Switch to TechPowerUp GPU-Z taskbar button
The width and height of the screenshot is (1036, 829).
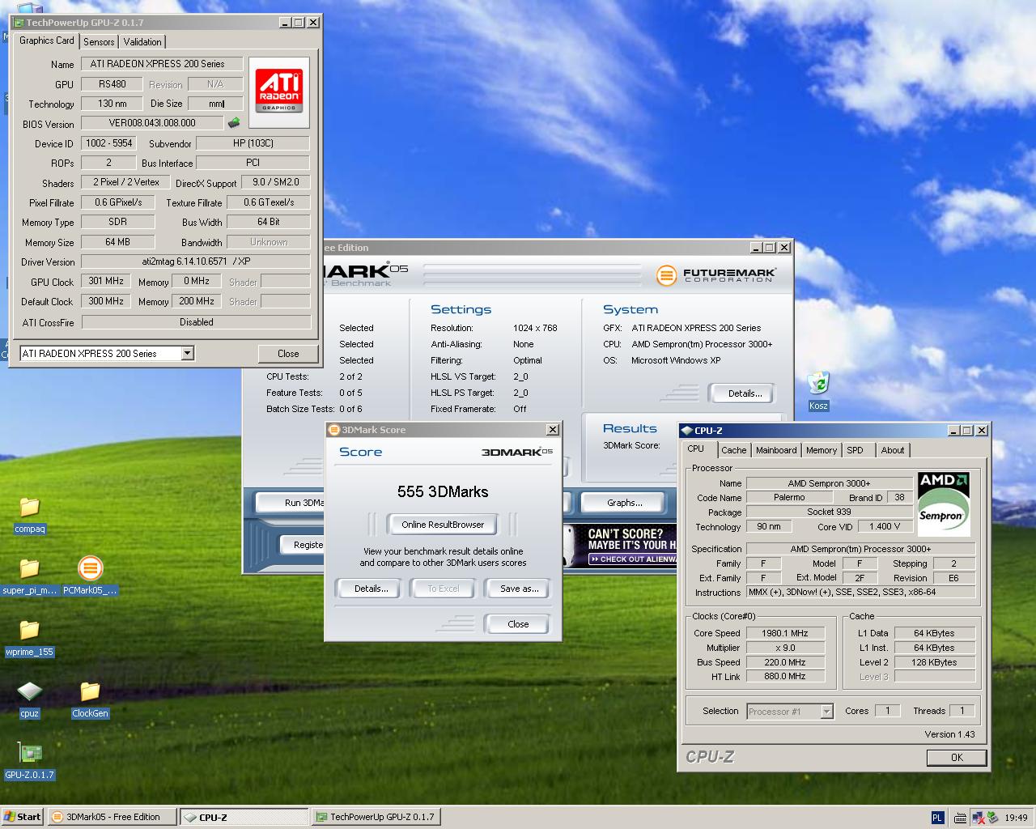pyautogui.click(x=376, y=817)
